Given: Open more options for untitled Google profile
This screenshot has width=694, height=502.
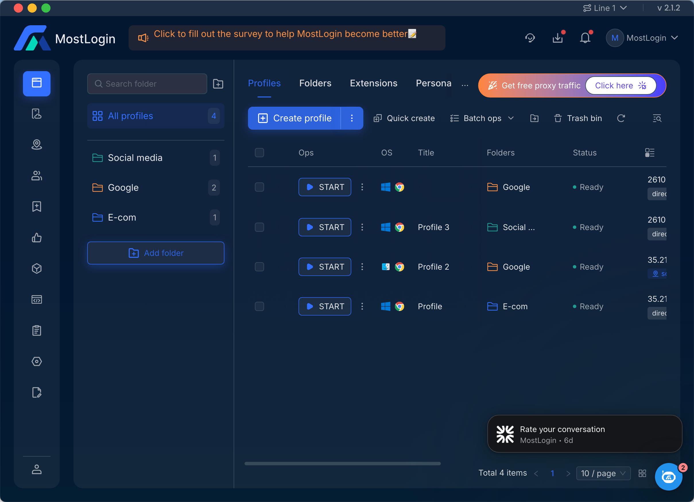Looking at the screenshot, I should click(362, 187).
